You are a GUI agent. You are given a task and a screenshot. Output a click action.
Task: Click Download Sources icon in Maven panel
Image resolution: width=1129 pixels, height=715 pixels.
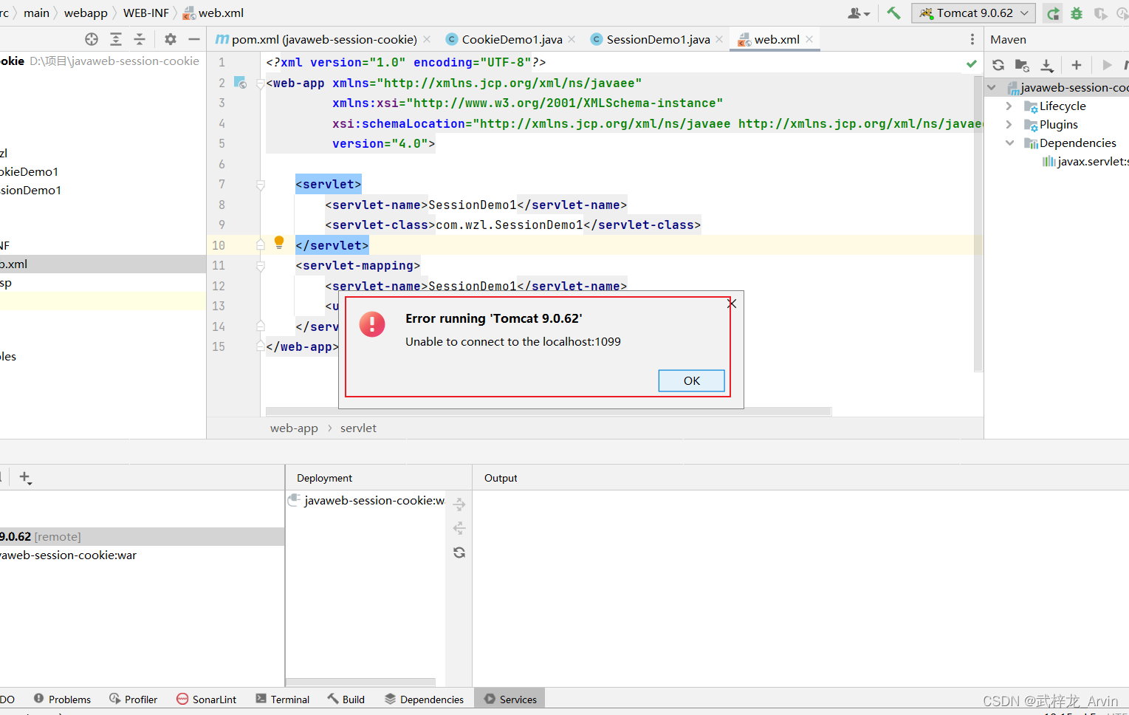(1047, 65)
